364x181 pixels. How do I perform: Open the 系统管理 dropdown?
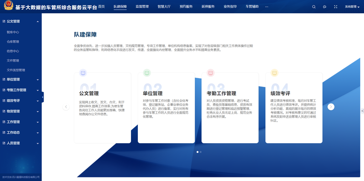click(x=352, y=7)
